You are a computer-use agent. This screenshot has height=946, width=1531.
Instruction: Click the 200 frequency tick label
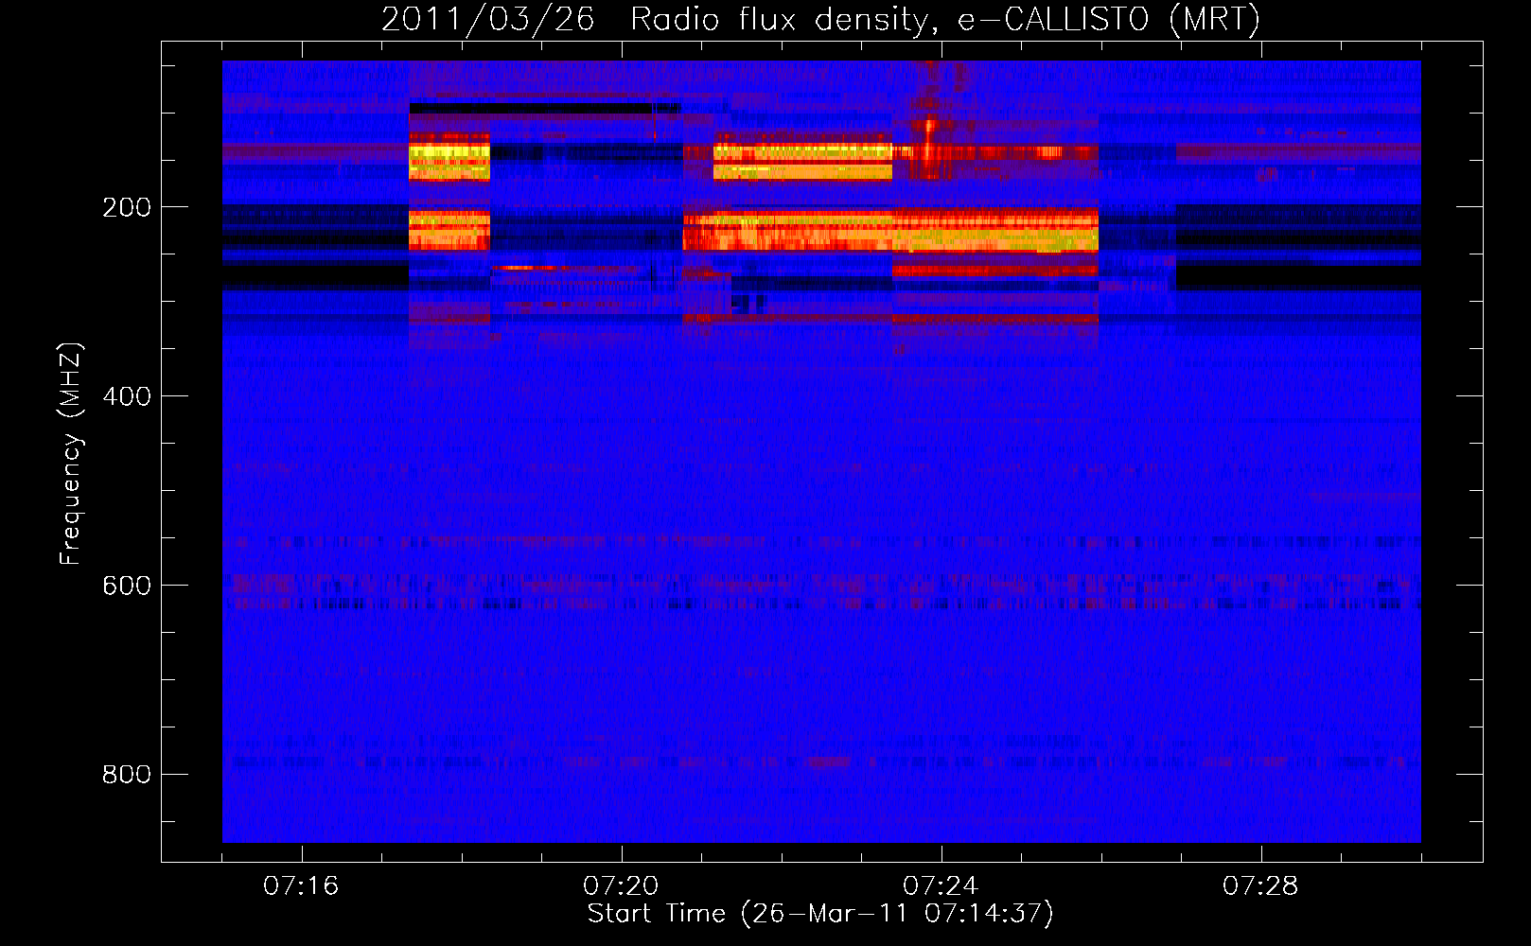tap(127, 207)
